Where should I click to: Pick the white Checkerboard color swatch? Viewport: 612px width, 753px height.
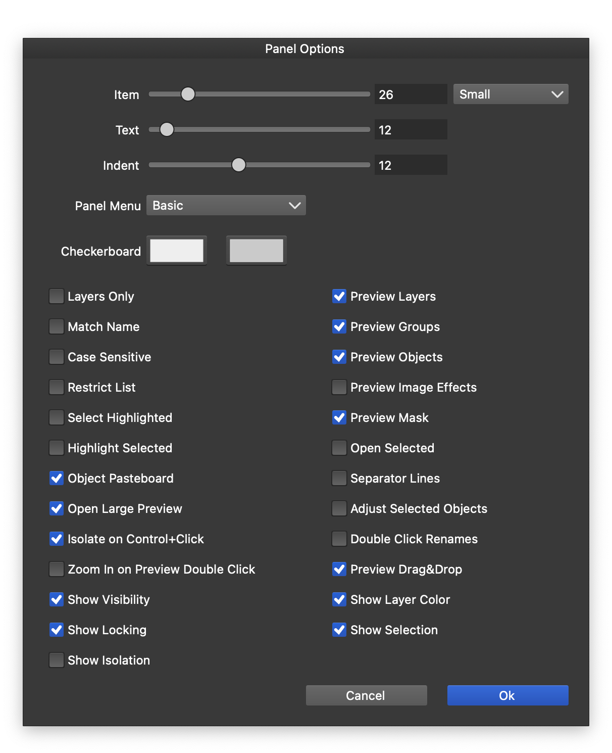point(177,251)
